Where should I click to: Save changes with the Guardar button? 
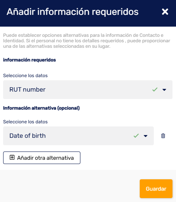coord(156,189)
